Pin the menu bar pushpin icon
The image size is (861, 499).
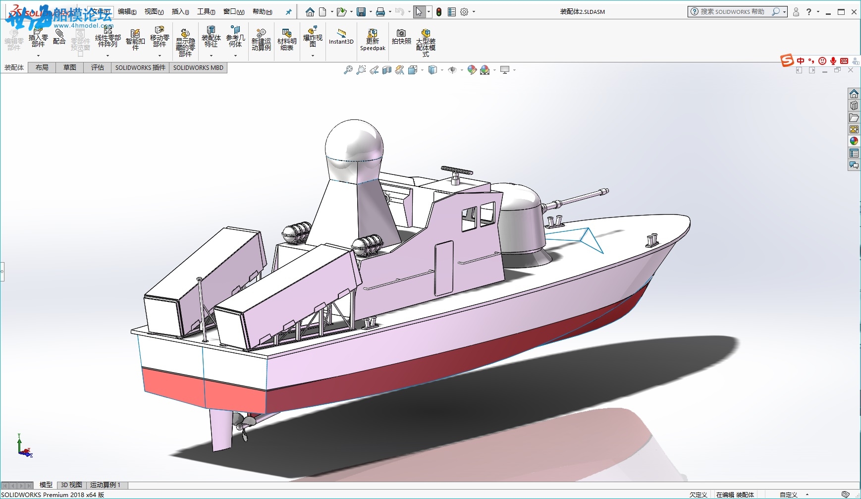point(288,12)
